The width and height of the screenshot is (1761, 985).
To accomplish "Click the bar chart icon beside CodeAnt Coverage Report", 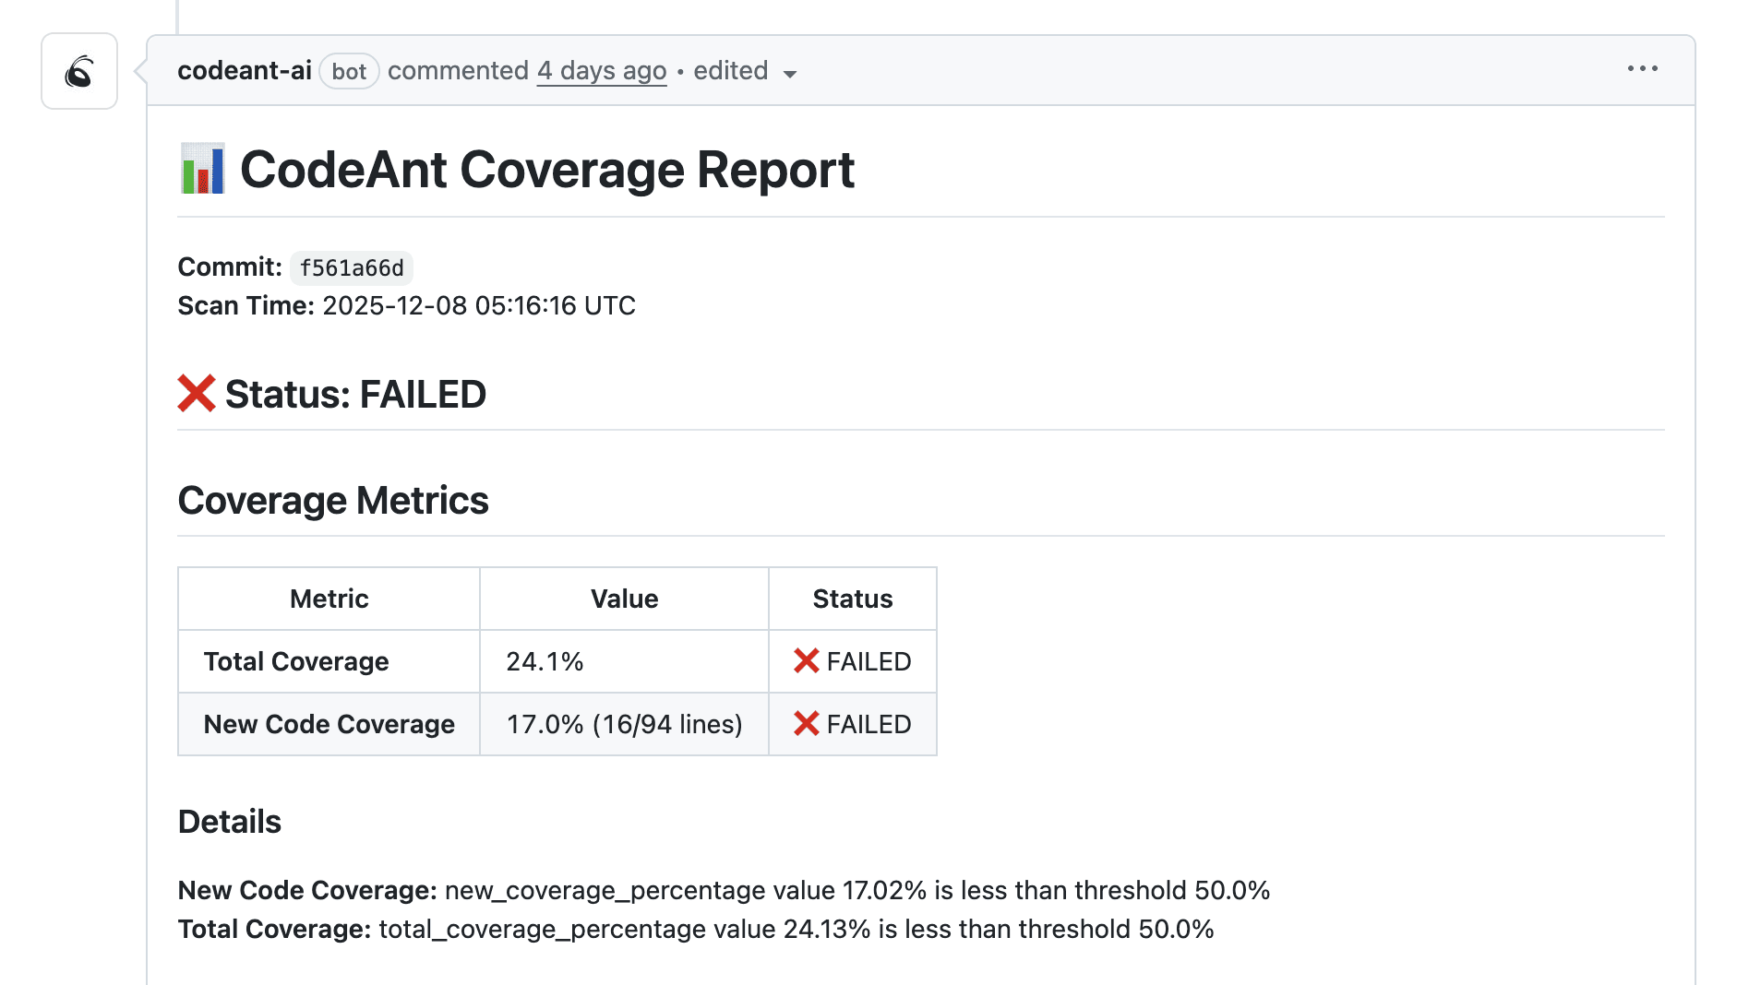I will pos(201,170).
